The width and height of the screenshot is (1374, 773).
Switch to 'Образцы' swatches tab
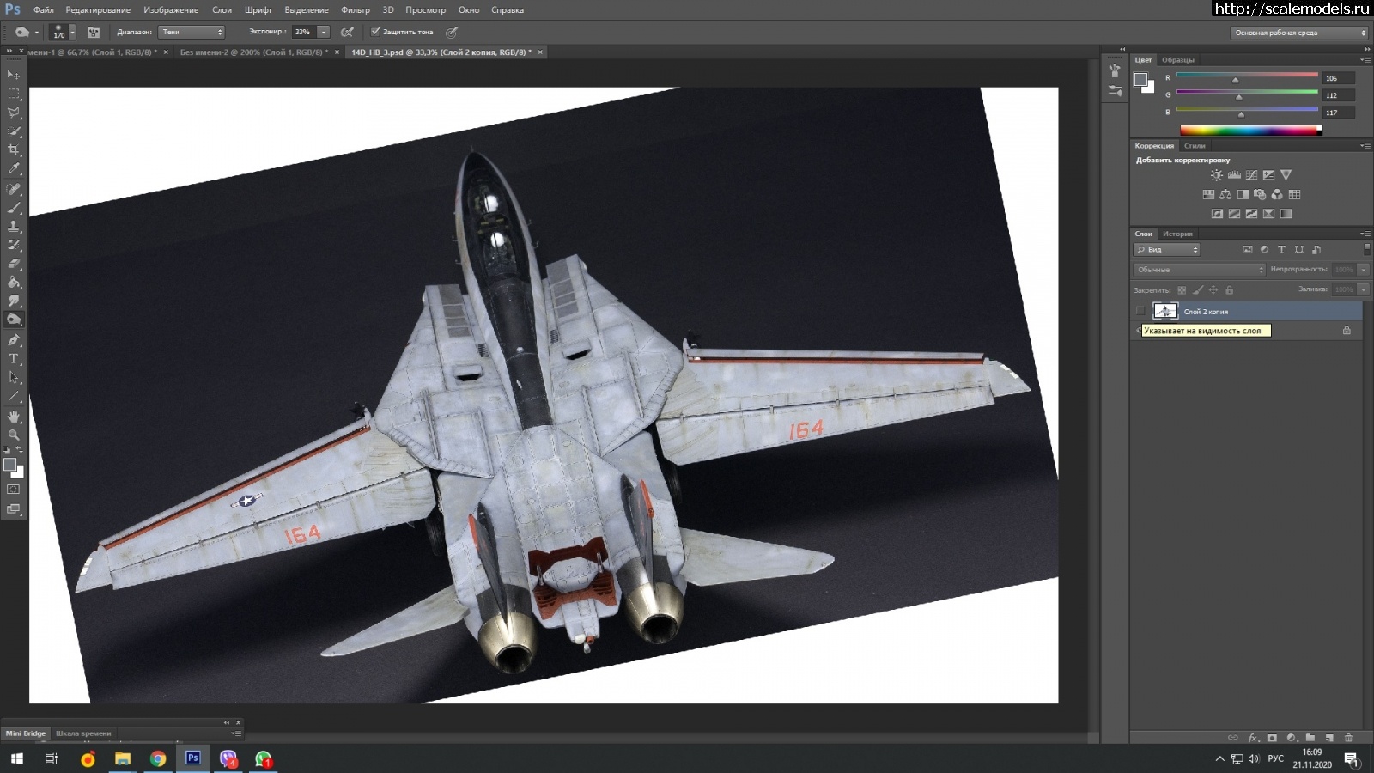tap(1178, 60)
